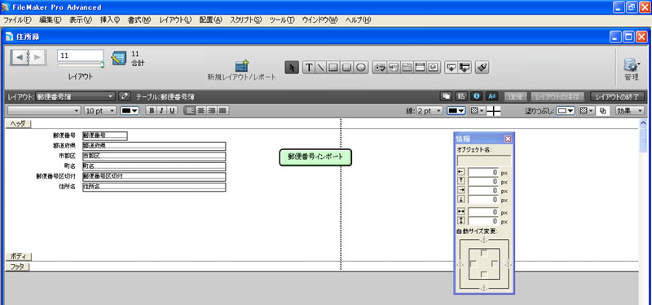Select the Rectangle tool
The image size is (652, 305).
[x=333, y=68]
